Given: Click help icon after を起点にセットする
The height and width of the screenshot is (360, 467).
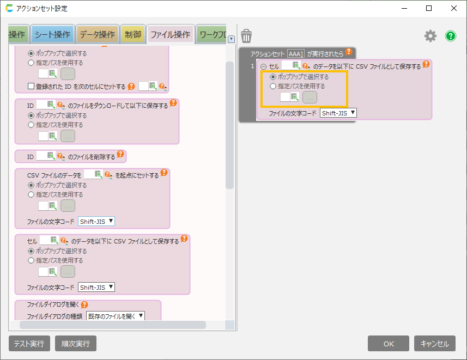Looking at the screenshot, I should pyautogui.click(x=164, y=175).
